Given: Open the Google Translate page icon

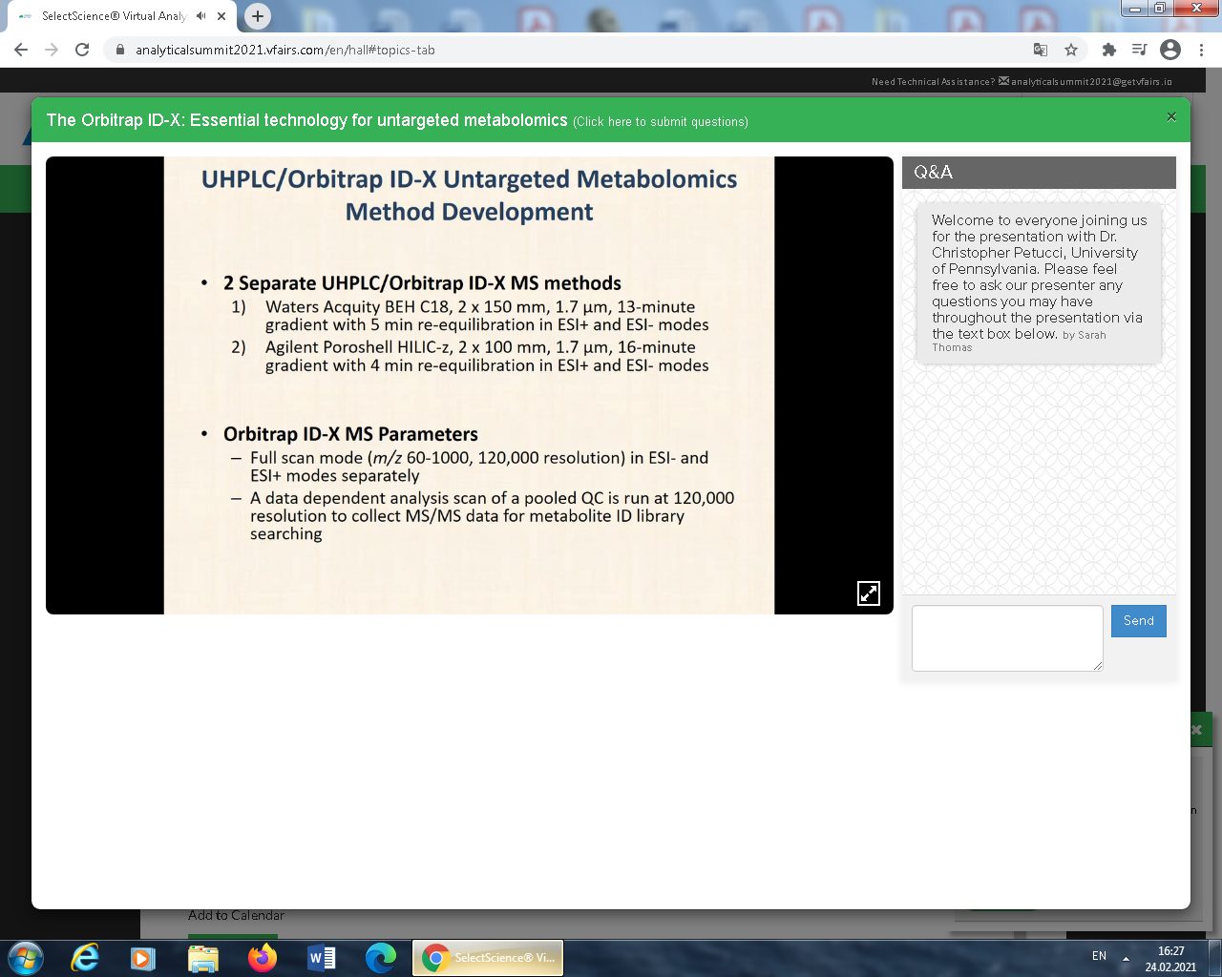Looking at the screenshot, I should coord(1041,50).
